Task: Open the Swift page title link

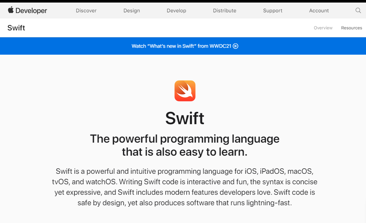Action: click(16, 28)
